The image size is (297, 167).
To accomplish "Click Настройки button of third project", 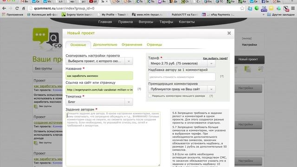I will tap(248, 161).
